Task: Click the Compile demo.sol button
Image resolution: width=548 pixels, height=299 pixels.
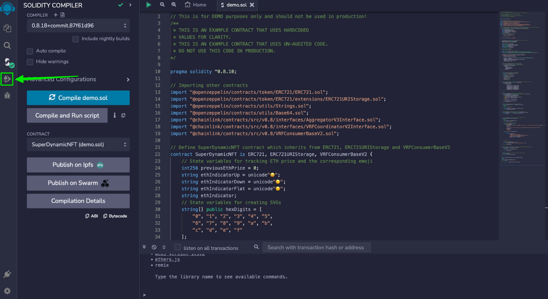Action: pyautogui.click(x=78, y=98)
